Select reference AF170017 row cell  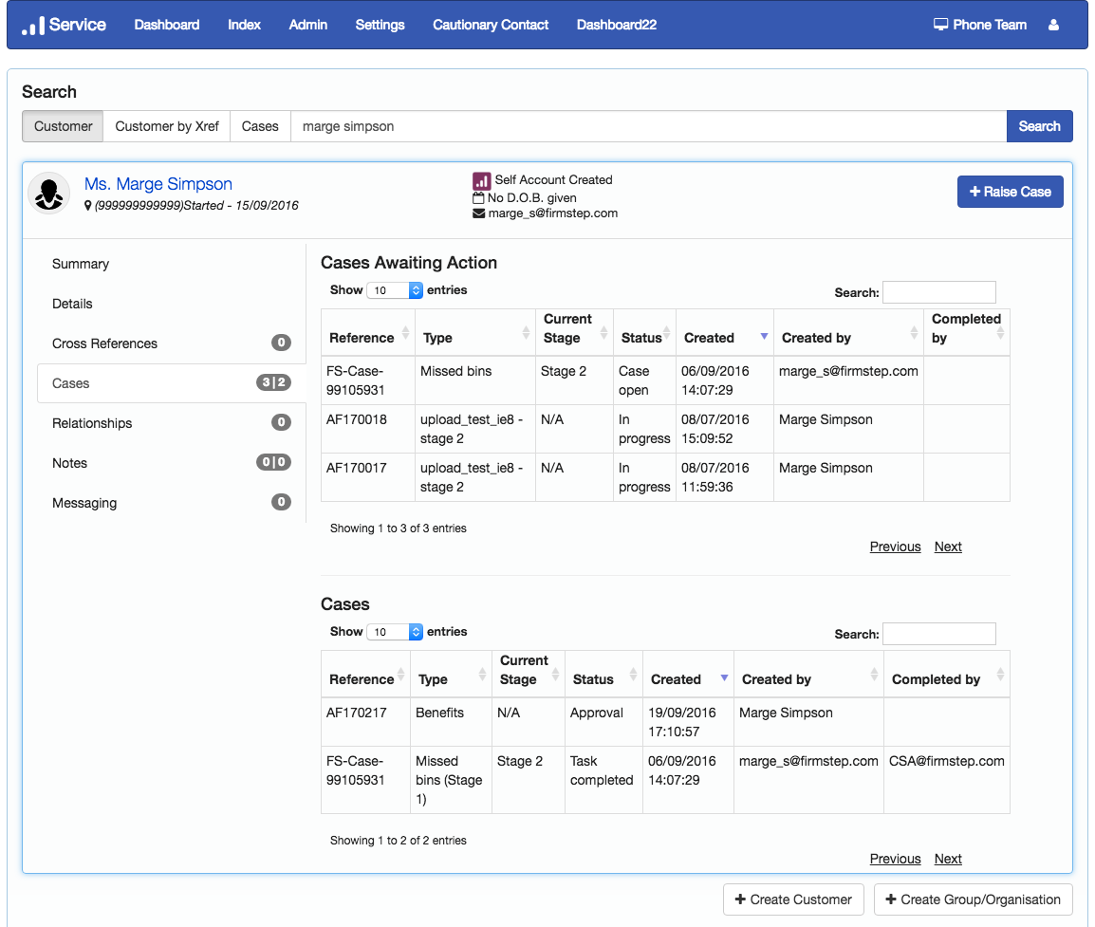368,477
